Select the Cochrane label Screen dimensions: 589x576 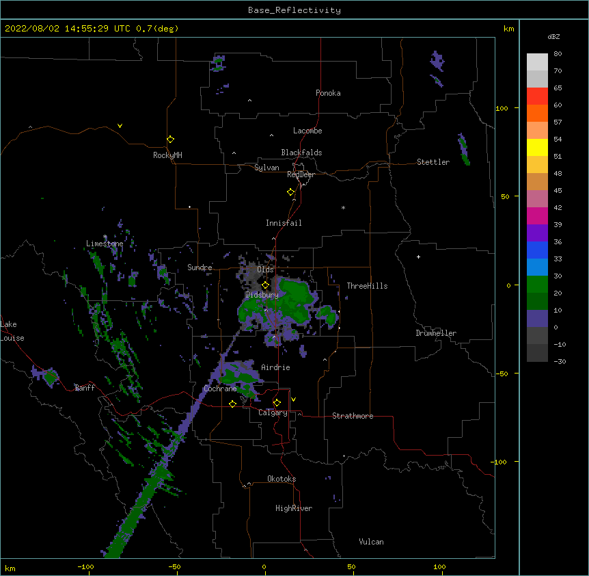[220, 389]
